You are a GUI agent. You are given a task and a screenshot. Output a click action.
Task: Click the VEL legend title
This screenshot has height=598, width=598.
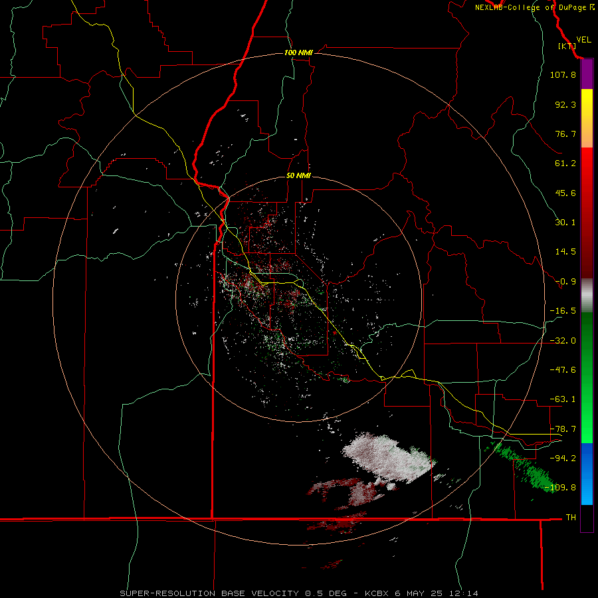tap(583, 40)
